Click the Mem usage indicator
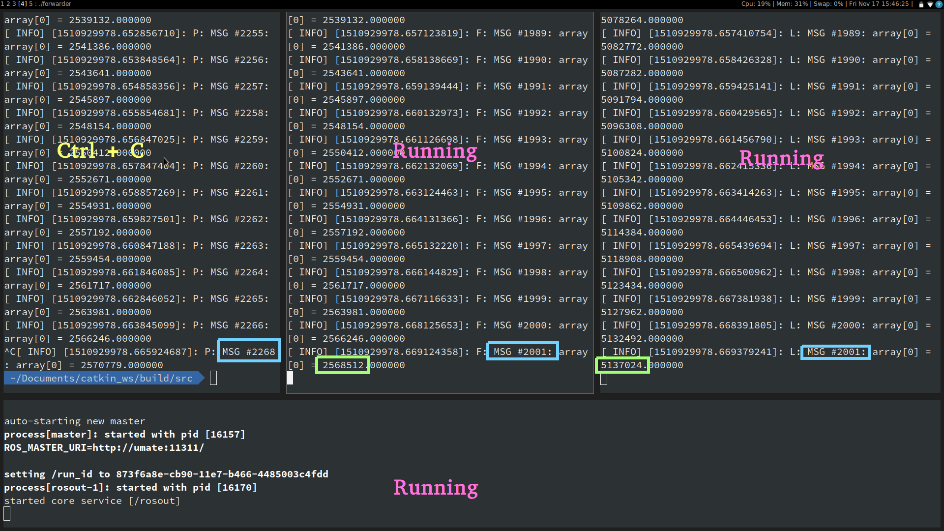Image resolution: width=944 pixels, height=531 pixels. click(792, 4)
